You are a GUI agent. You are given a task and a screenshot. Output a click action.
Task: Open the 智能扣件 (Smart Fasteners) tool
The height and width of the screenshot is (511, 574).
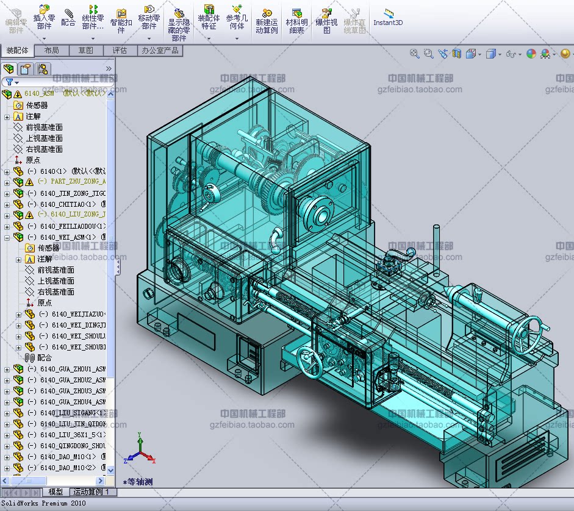point(121,20)
